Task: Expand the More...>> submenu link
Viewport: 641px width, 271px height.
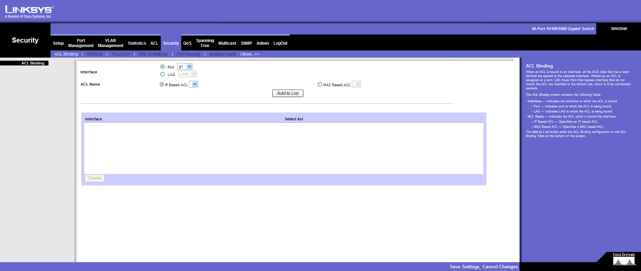Action: [251, 54]
